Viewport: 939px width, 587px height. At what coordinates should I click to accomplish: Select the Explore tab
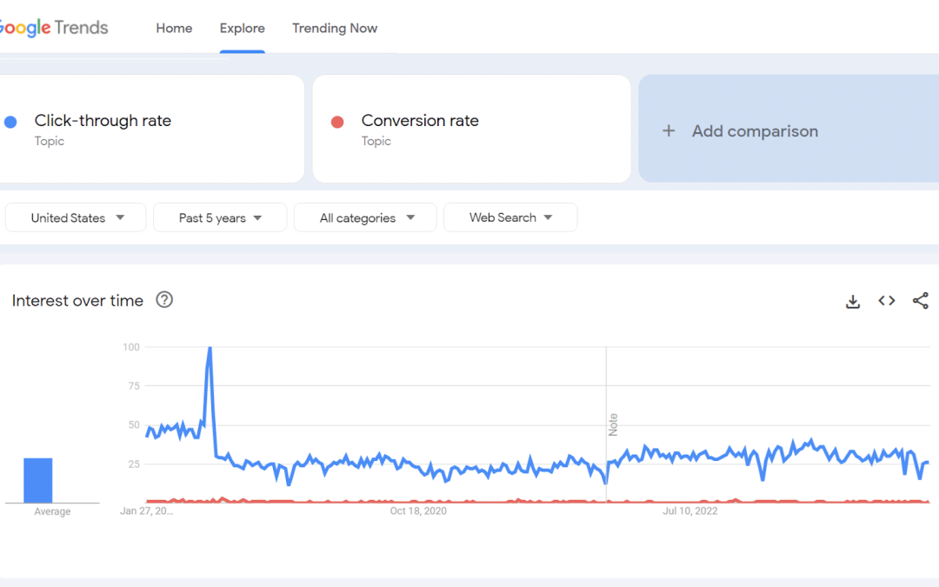coord(242,28)
